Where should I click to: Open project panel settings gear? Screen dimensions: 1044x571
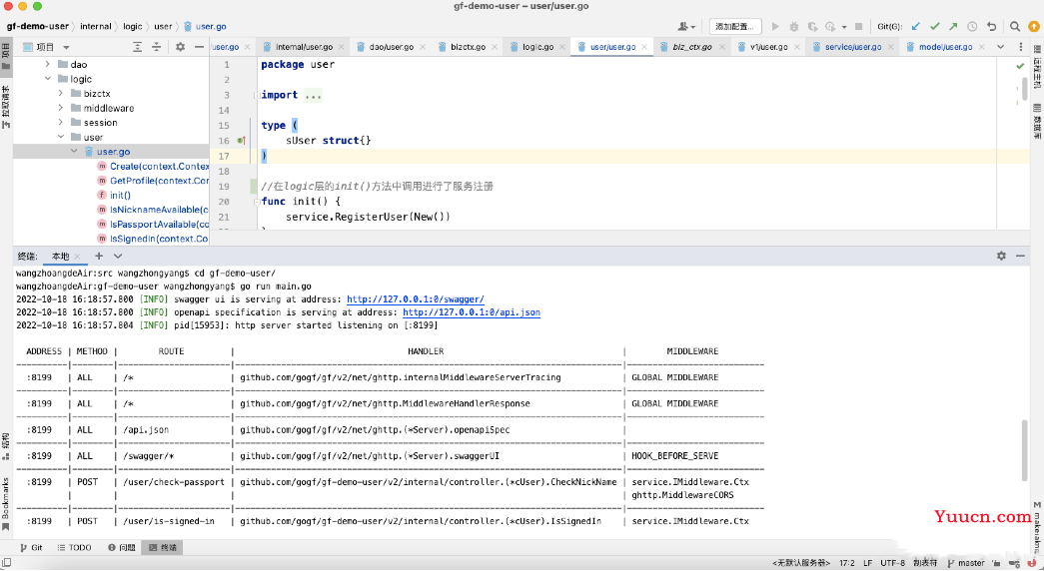(181, 47)
